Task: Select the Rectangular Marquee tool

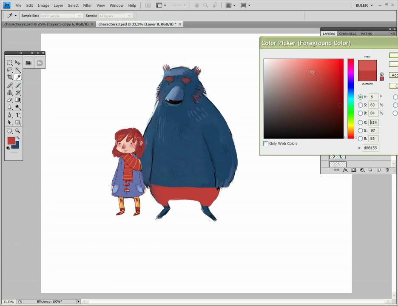Action: tap(10, 62)
